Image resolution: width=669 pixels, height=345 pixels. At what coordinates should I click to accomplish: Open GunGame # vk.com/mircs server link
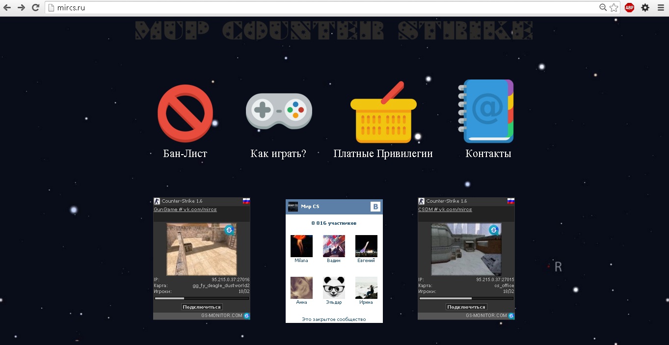click(x=185, y=210)
